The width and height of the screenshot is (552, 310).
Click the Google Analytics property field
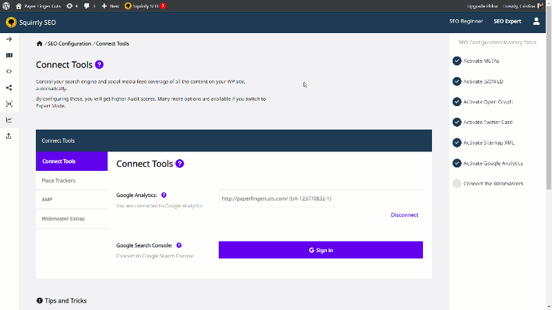321,198
